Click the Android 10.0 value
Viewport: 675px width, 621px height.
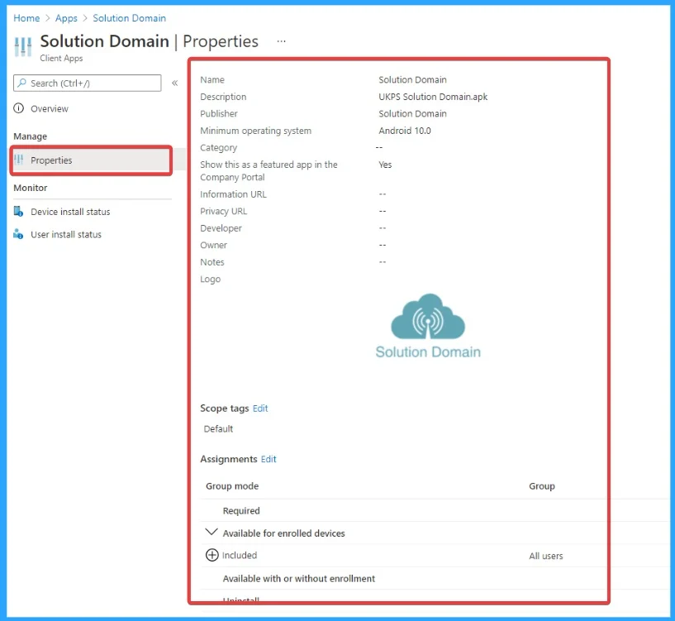pos(405,131)
